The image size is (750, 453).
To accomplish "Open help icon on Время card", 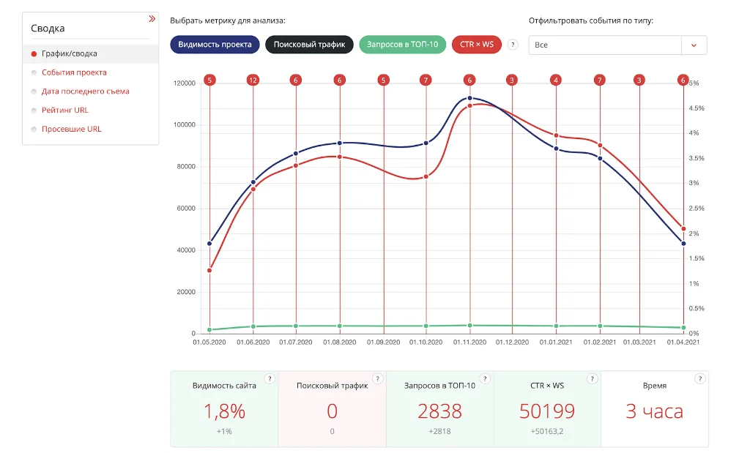I will coord(699,378).
